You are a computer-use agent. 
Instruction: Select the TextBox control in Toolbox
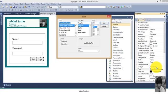tap(115, 71)
